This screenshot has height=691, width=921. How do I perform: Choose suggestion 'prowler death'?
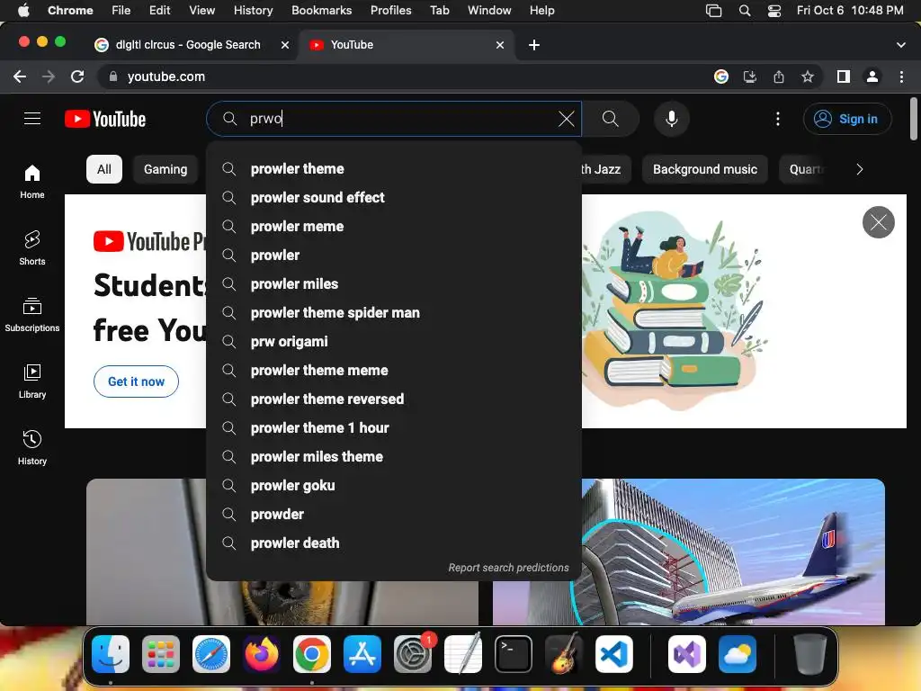[x=394, y=543]
